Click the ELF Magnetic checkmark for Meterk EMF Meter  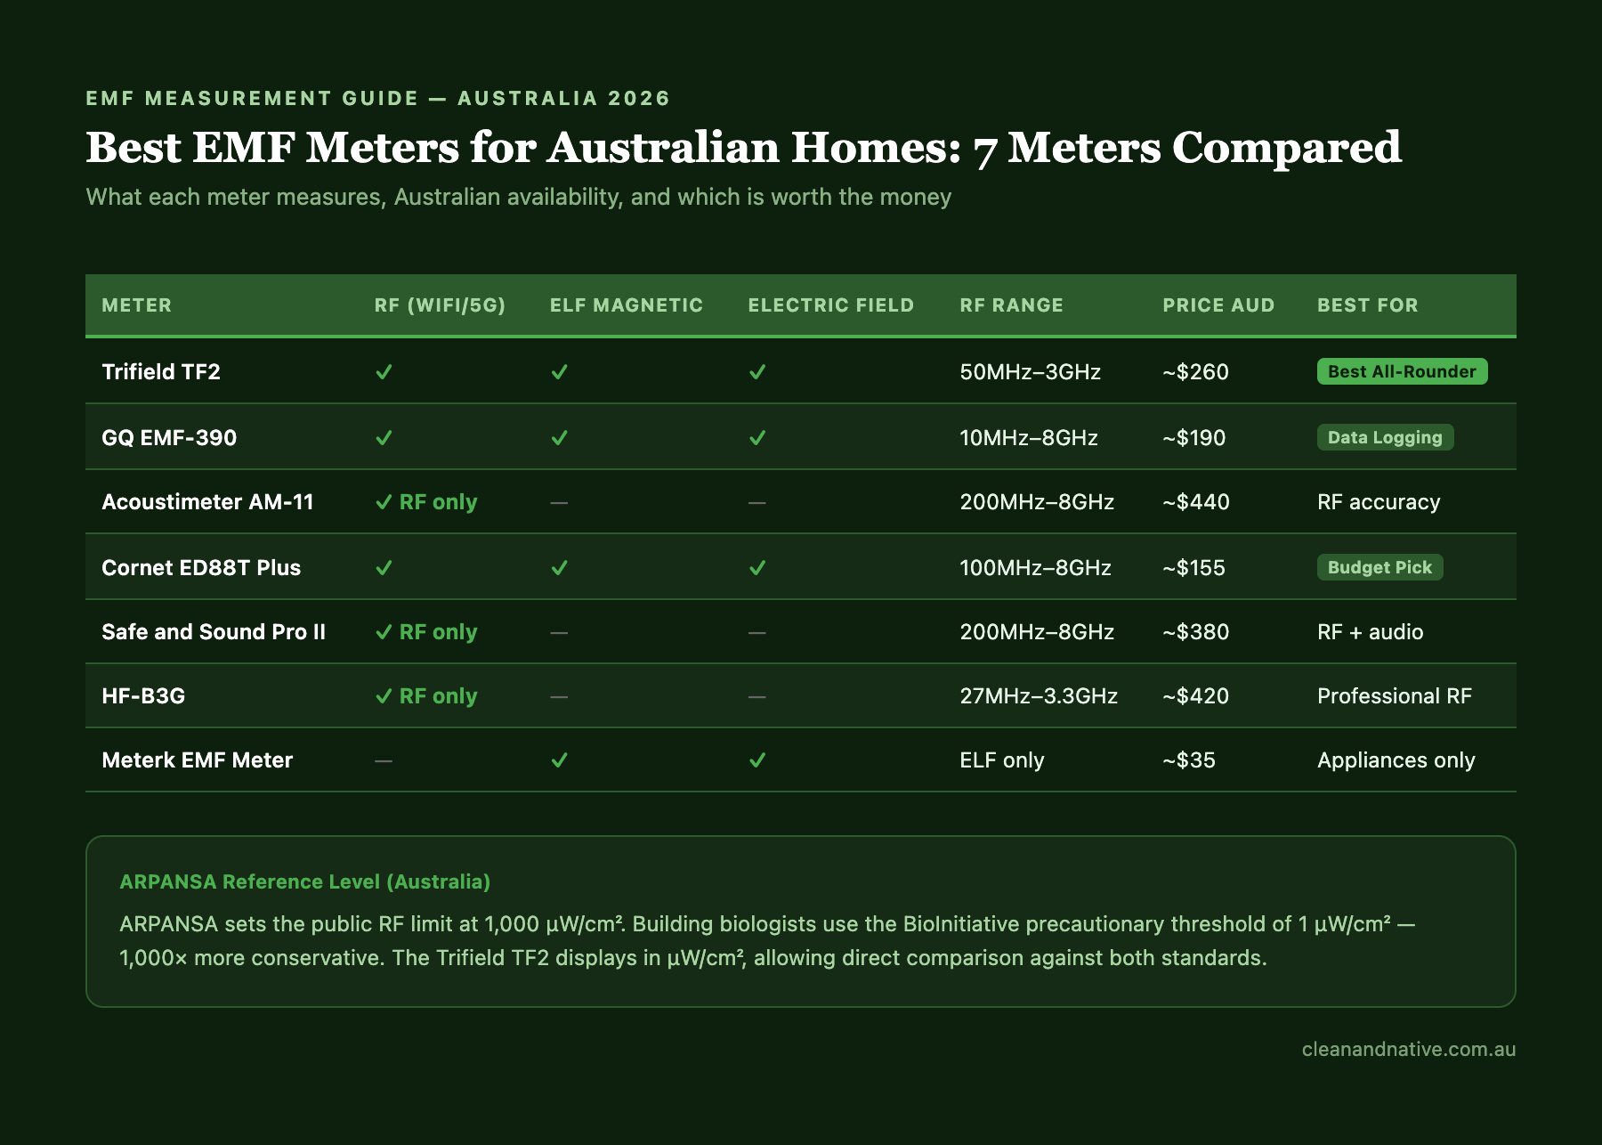(560, 761)
